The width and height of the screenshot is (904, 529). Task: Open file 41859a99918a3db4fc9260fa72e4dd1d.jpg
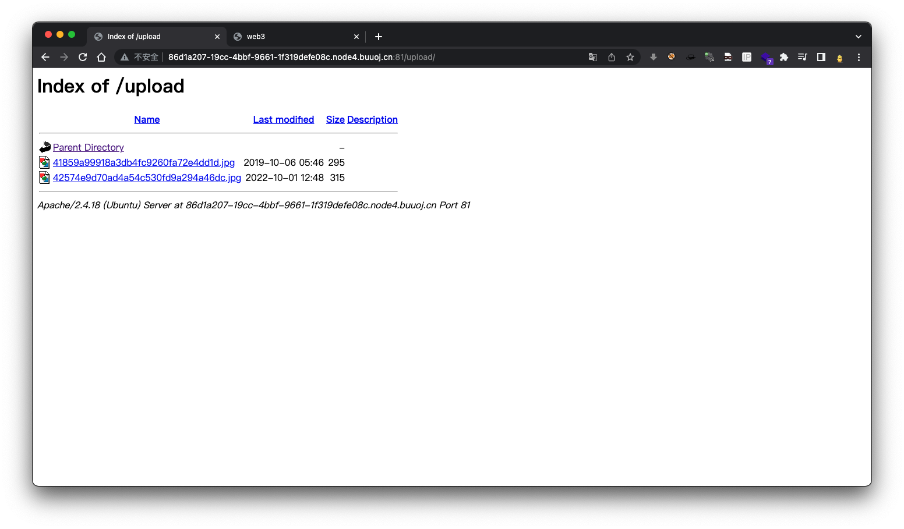coord(144,162)
